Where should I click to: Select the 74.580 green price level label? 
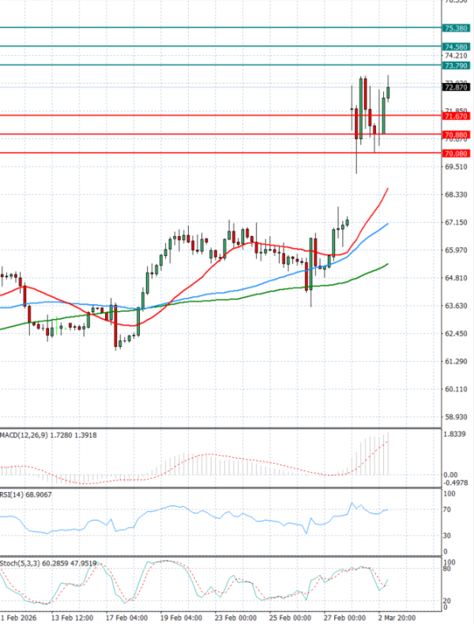tap(457, 47)
